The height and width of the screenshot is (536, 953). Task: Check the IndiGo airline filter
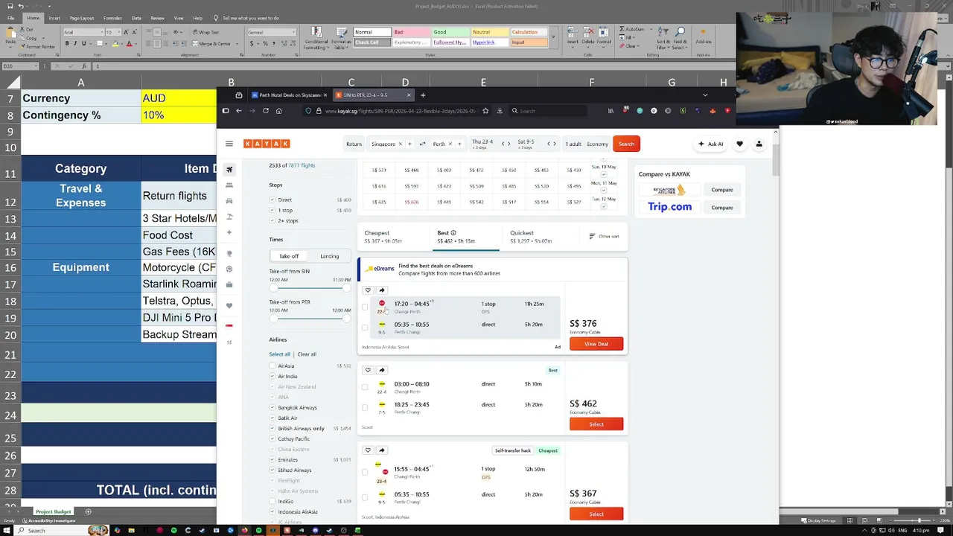(272, 501)
